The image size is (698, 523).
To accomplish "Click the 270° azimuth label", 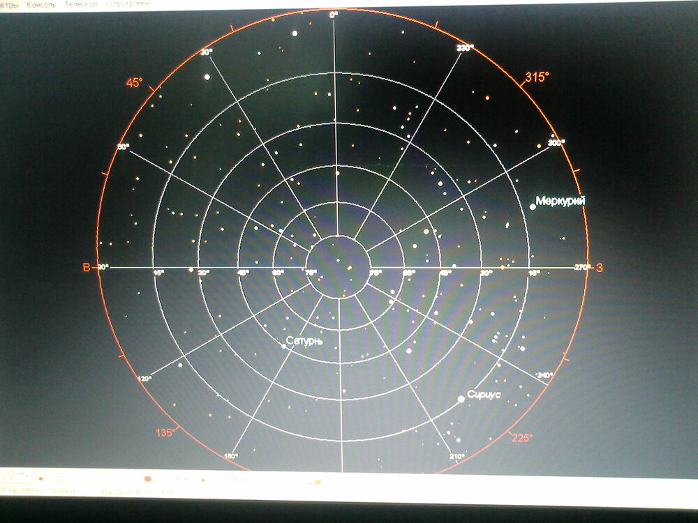I will click(x=581, y=267).
